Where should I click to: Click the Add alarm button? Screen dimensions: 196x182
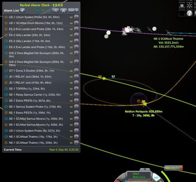click(x=71, y=10)
